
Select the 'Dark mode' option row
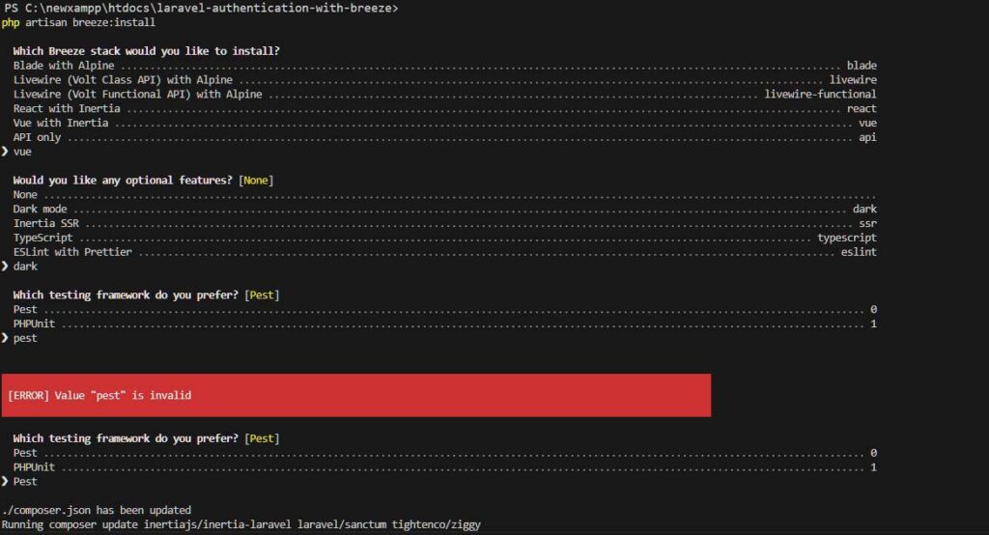[444, 210]
